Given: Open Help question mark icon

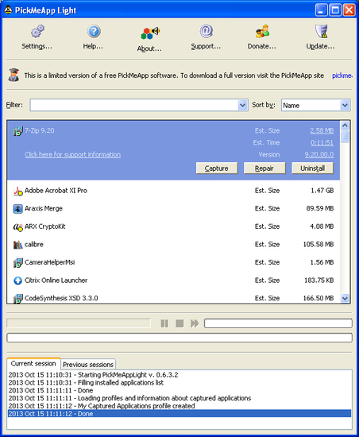Looking at the screenshot, I should [x=94, y=31].
